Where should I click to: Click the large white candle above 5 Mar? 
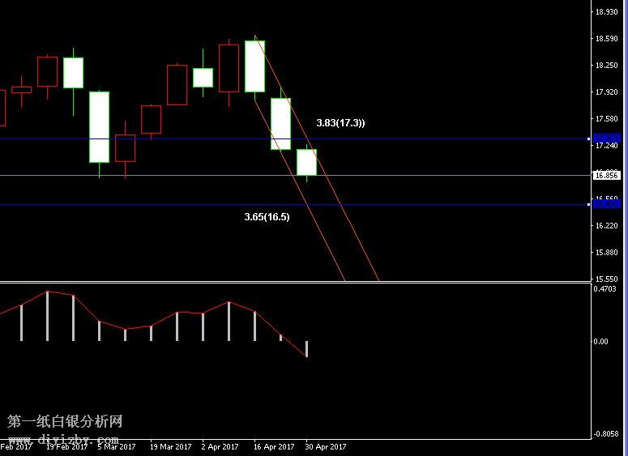point(99,126)
